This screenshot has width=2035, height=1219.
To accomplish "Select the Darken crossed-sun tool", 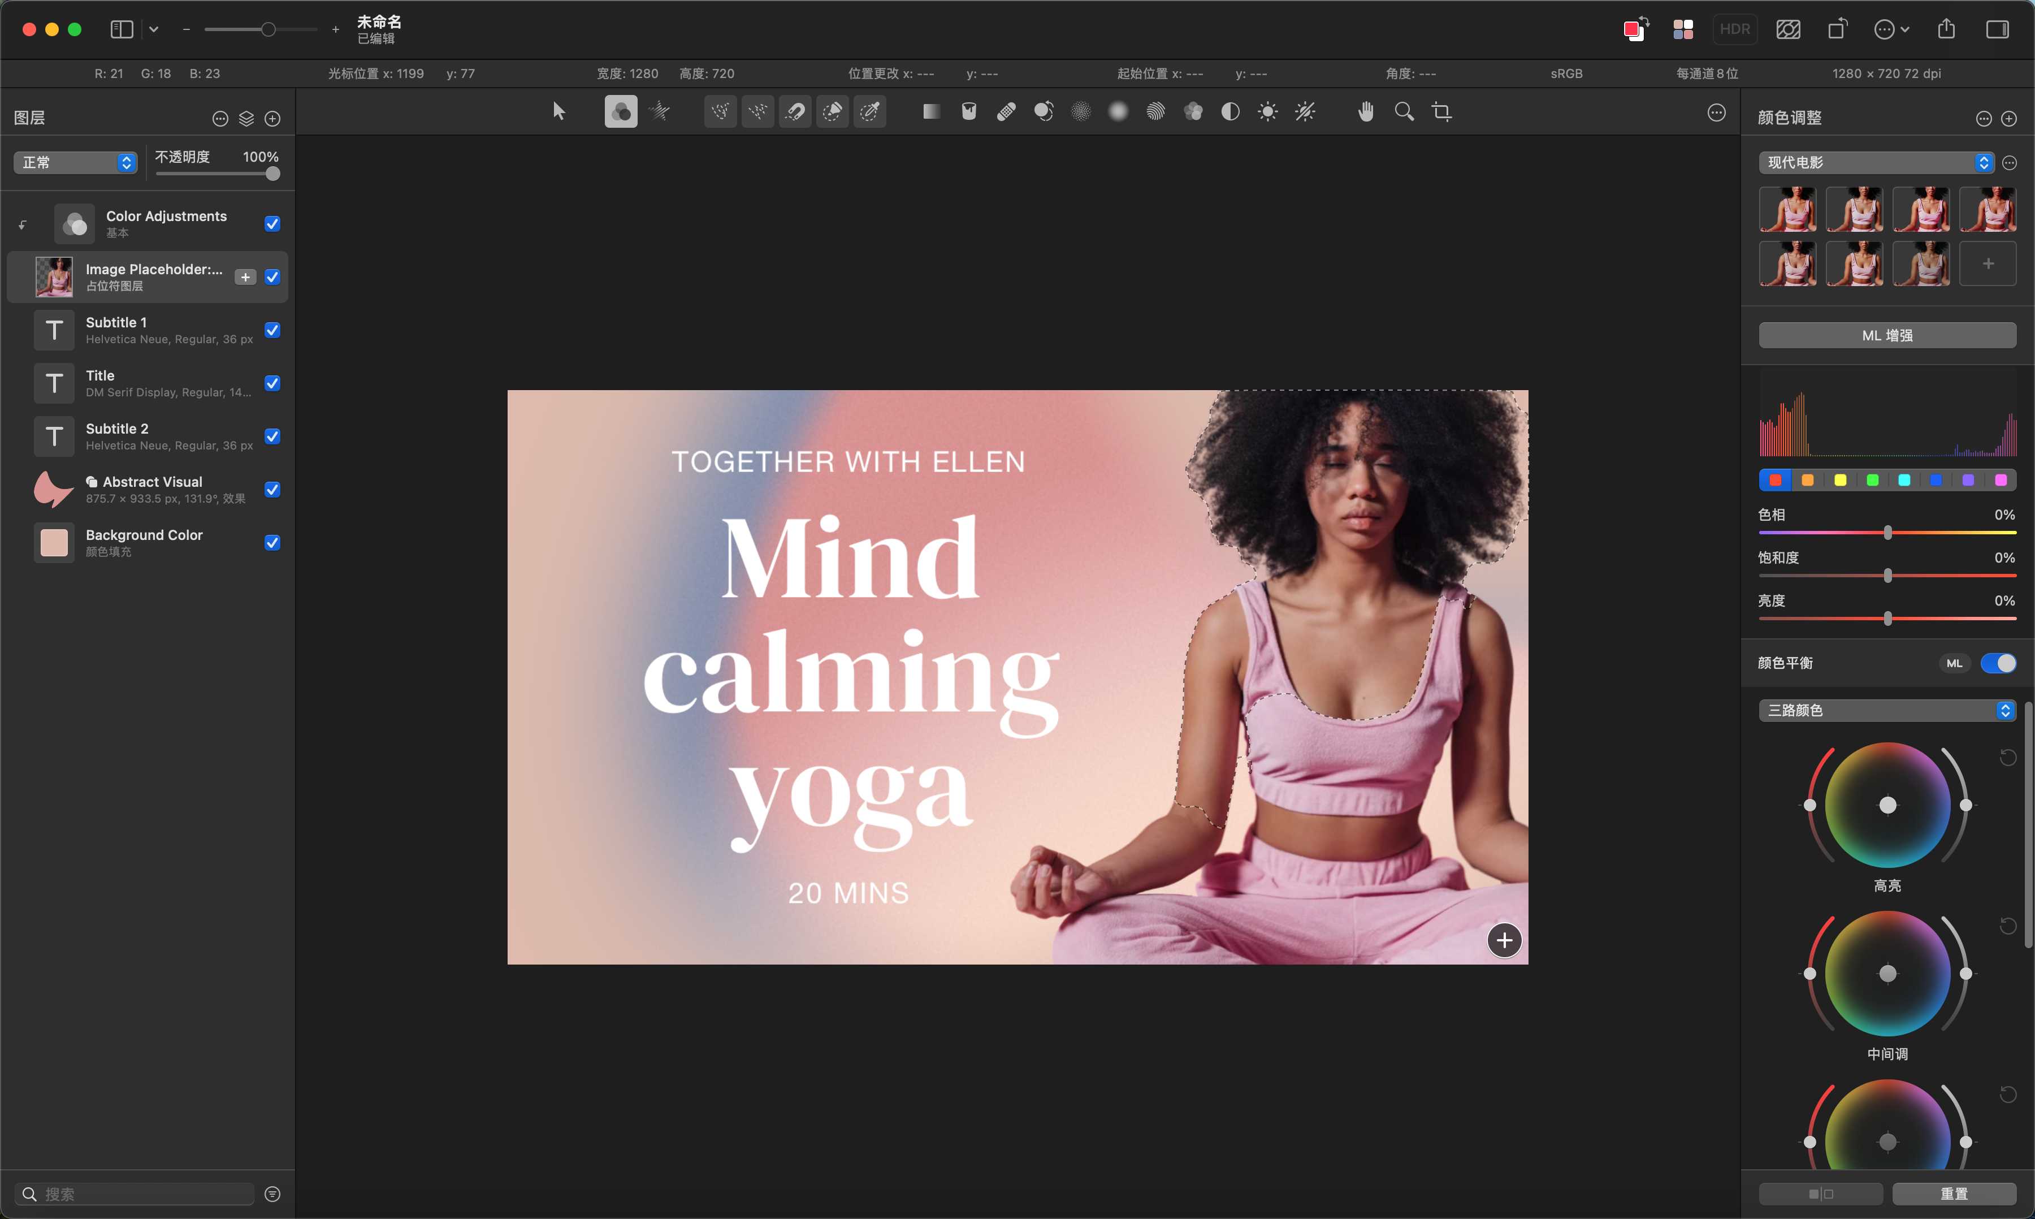I will (x=1305, y=112).
